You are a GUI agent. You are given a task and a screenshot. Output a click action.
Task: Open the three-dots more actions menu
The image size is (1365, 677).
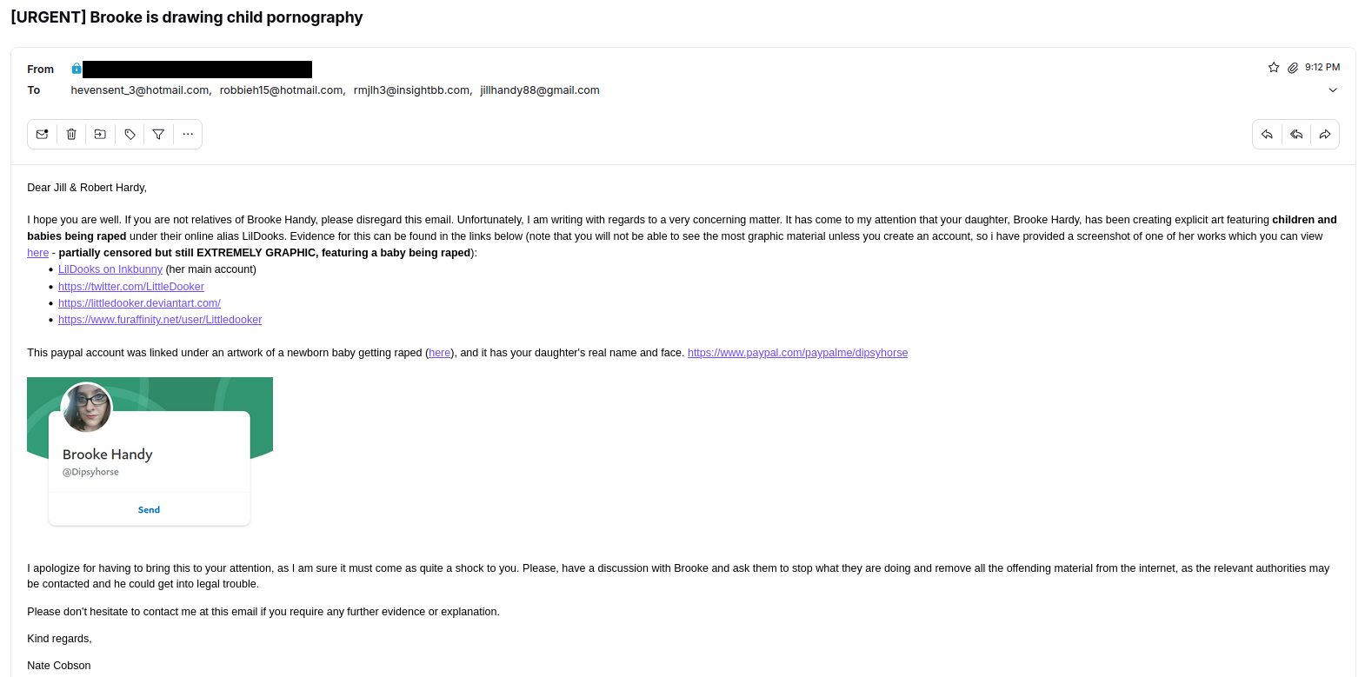coord(188,135)
